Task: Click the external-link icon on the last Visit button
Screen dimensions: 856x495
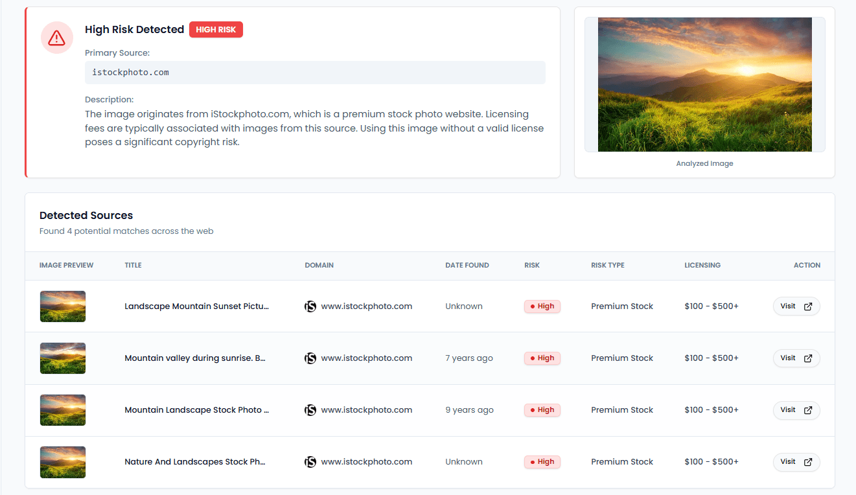Action: pyautogui.click(x=807, y=462)
